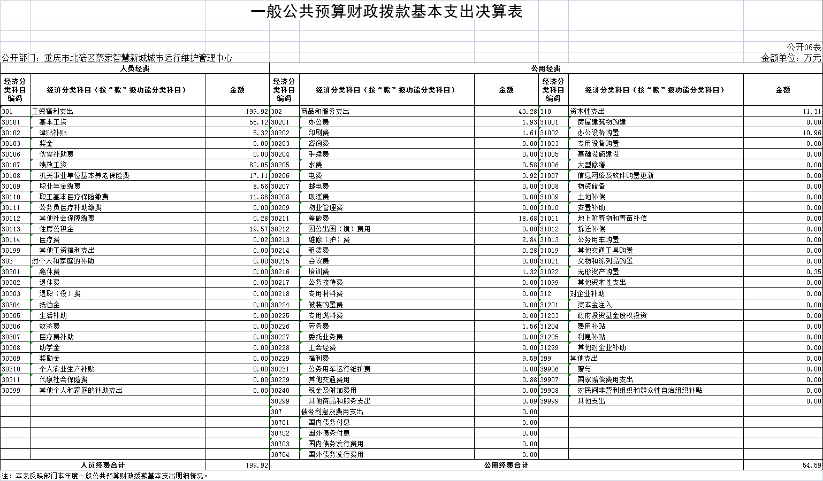
Task: Click the 办公费 cell
Action: [x=387, y=122]
